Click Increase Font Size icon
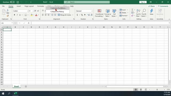The image size is (171, 96). coord(35,11)
